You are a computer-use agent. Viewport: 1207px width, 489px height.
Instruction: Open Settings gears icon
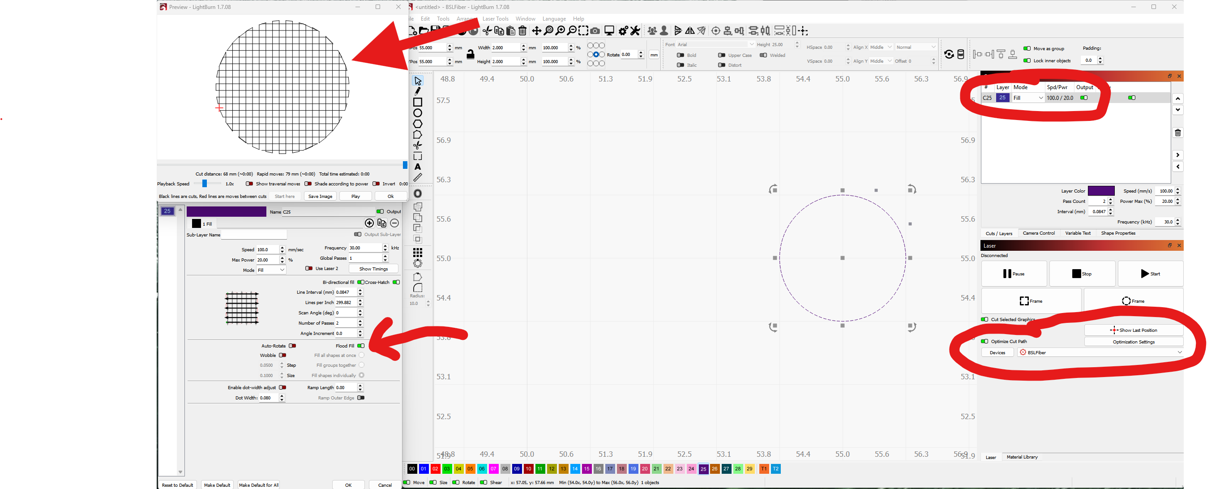pyautogui.click(x=623, y=31)
